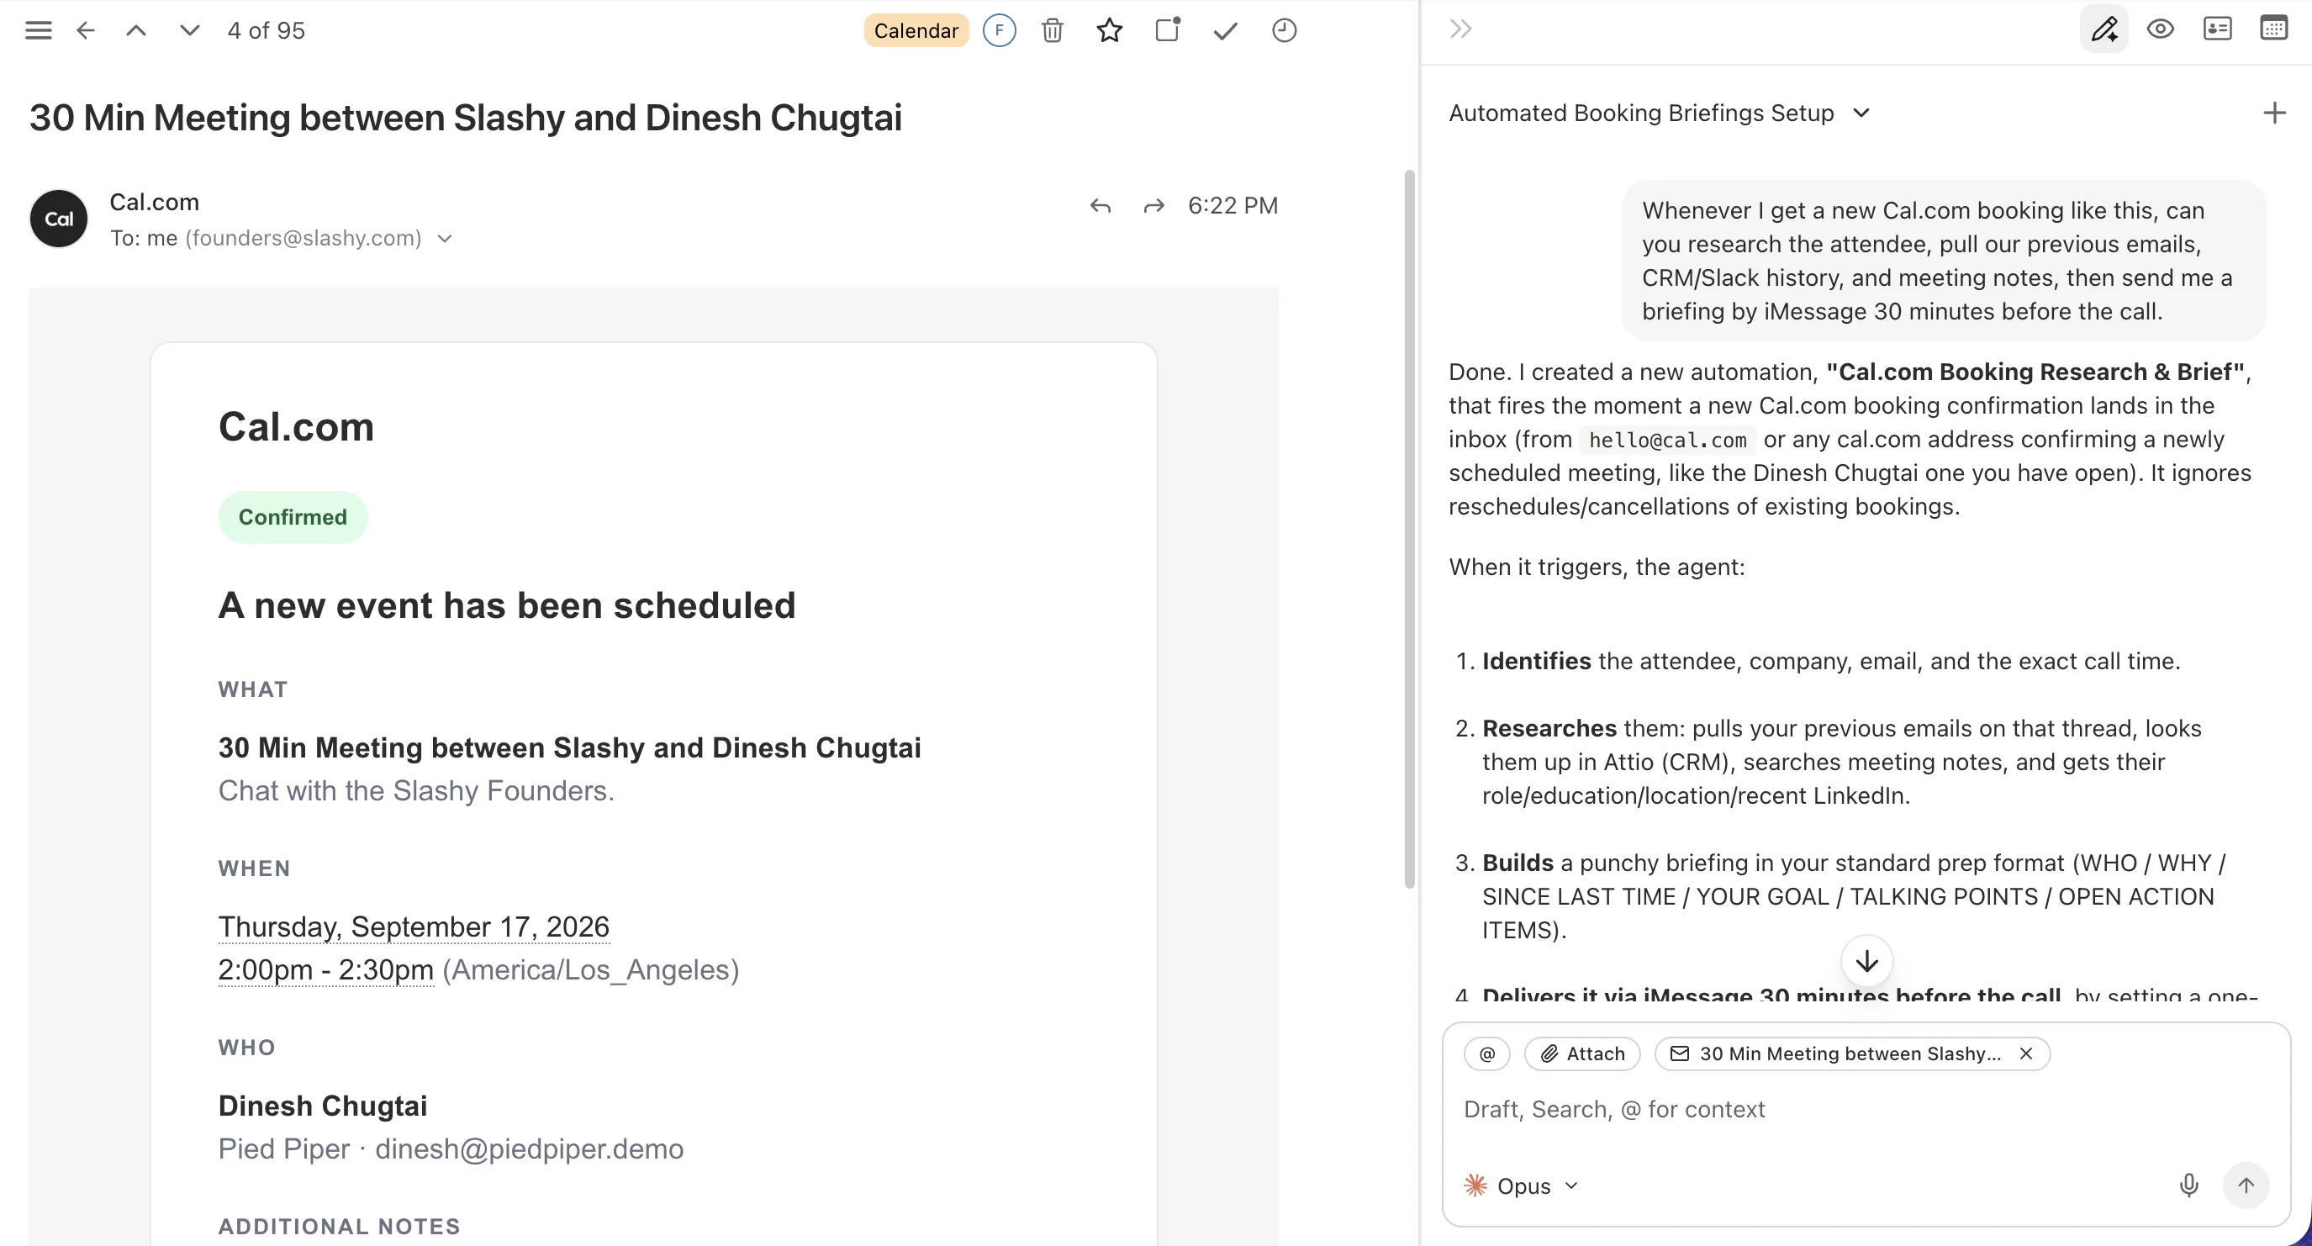Click the 'A new event has been scheduled' heading

pyautogui.click(x=507, y=606)
